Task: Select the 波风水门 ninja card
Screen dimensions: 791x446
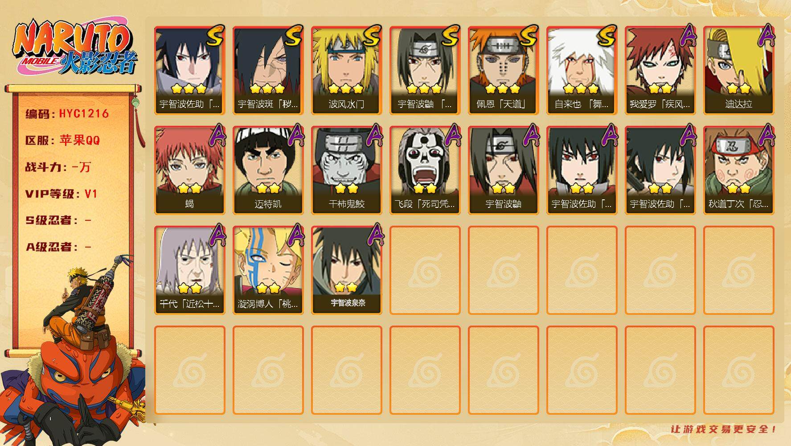Action: [x=346, y=70]
